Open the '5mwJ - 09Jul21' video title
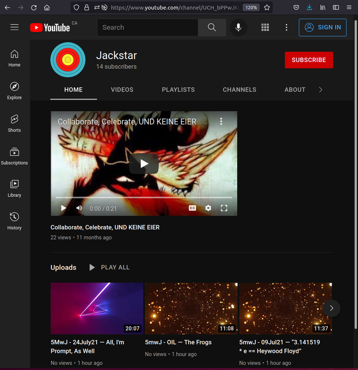Screen dimensions: 358x370 pyautogui.click(x=280, y=346)
